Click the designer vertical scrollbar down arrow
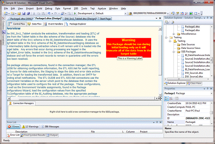Screen dimensions: 215x144 [160, 95]
